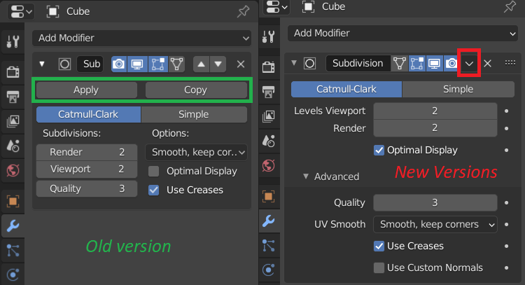Screen dimensions: 525x285
Task: Open Physics tab in new version sidebar
Action: pos(269,270)
